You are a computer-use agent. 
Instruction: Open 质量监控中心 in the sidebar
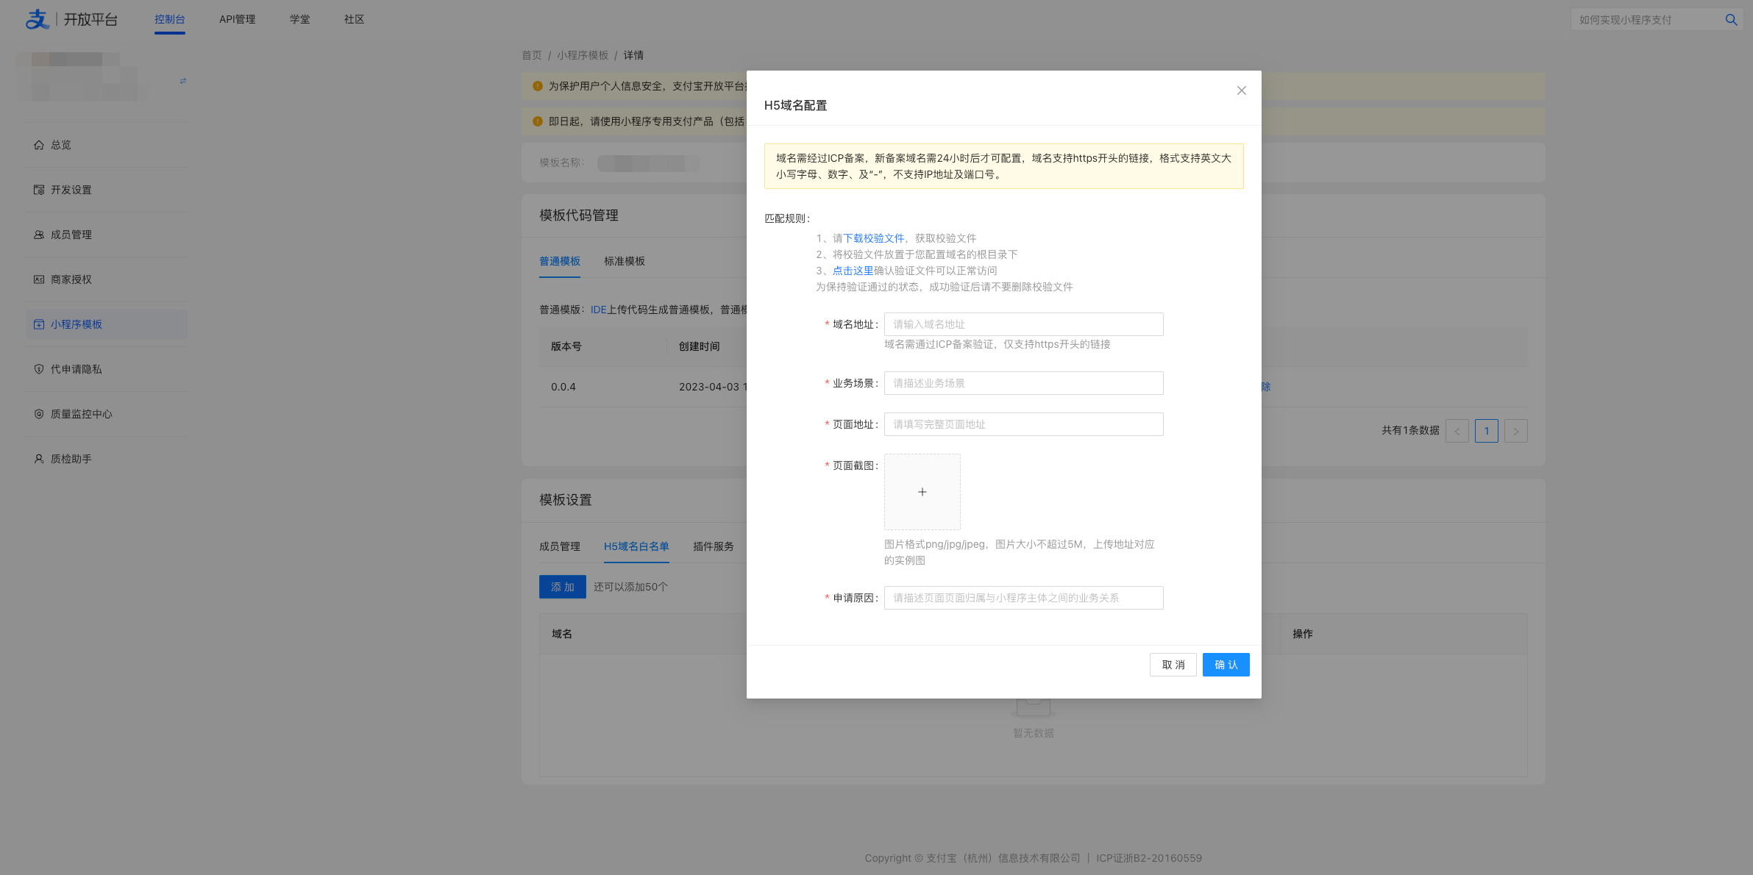pos(81,414)
